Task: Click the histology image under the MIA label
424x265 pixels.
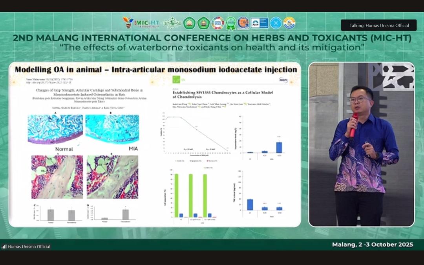Action: click(112, 177)
